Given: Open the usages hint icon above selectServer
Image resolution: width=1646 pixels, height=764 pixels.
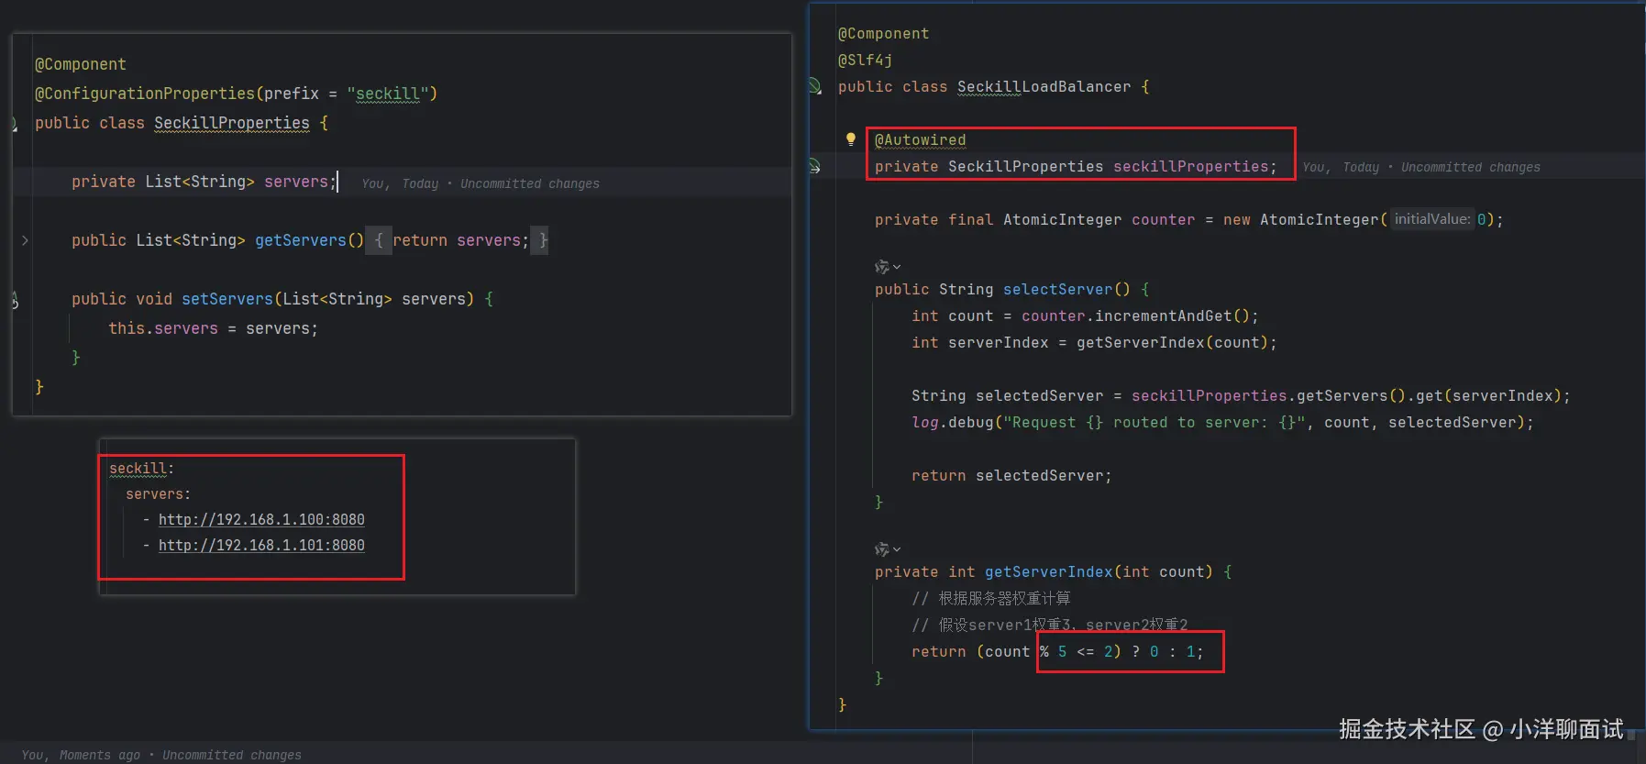Looking at the screenshot, I should 887,267.
